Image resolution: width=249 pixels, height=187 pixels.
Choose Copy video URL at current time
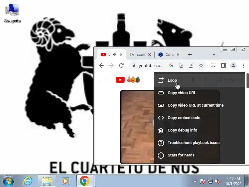point(200,105)
